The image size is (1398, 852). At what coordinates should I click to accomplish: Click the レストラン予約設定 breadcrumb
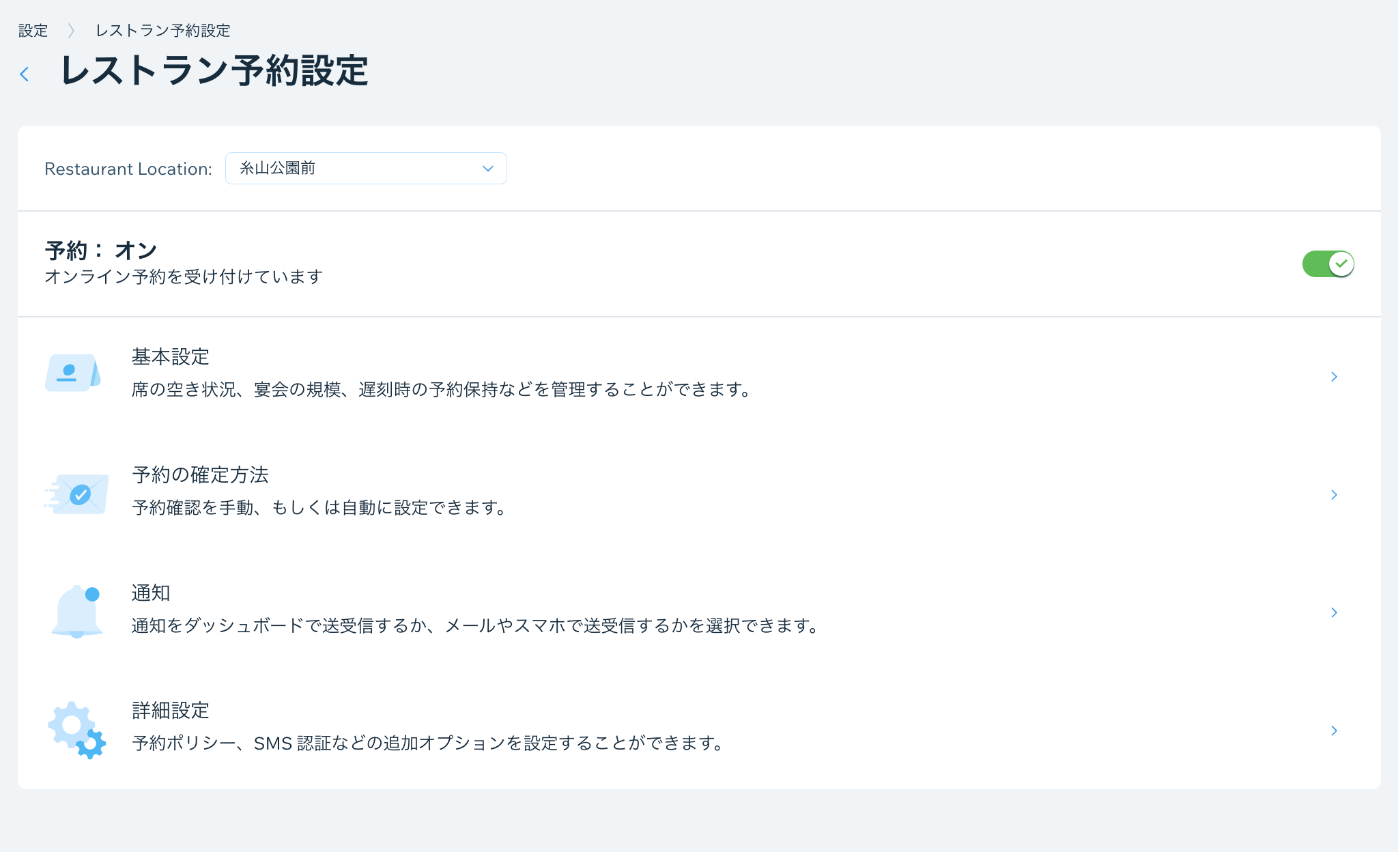click(x=162, y=31)
